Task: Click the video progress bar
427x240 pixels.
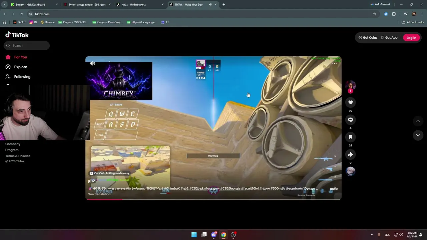Action: [213, 199]
